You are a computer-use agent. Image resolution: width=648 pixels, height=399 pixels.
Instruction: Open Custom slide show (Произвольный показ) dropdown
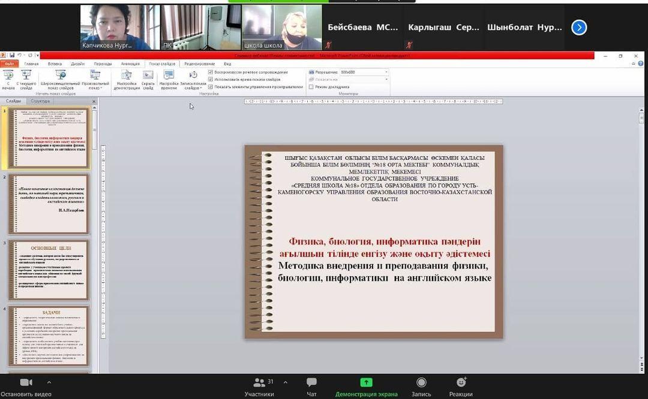click(x=95, y=80)
